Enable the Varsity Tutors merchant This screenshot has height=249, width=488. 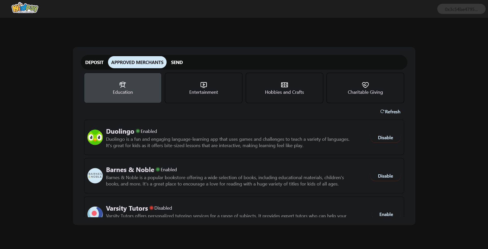pos(386,214)
